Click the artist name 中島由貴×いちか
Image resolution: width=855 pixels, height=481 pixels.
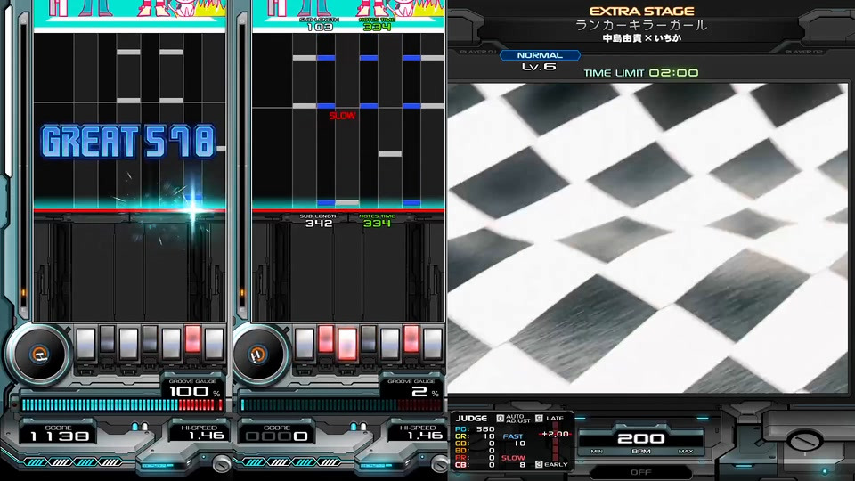tap(642, 38)
